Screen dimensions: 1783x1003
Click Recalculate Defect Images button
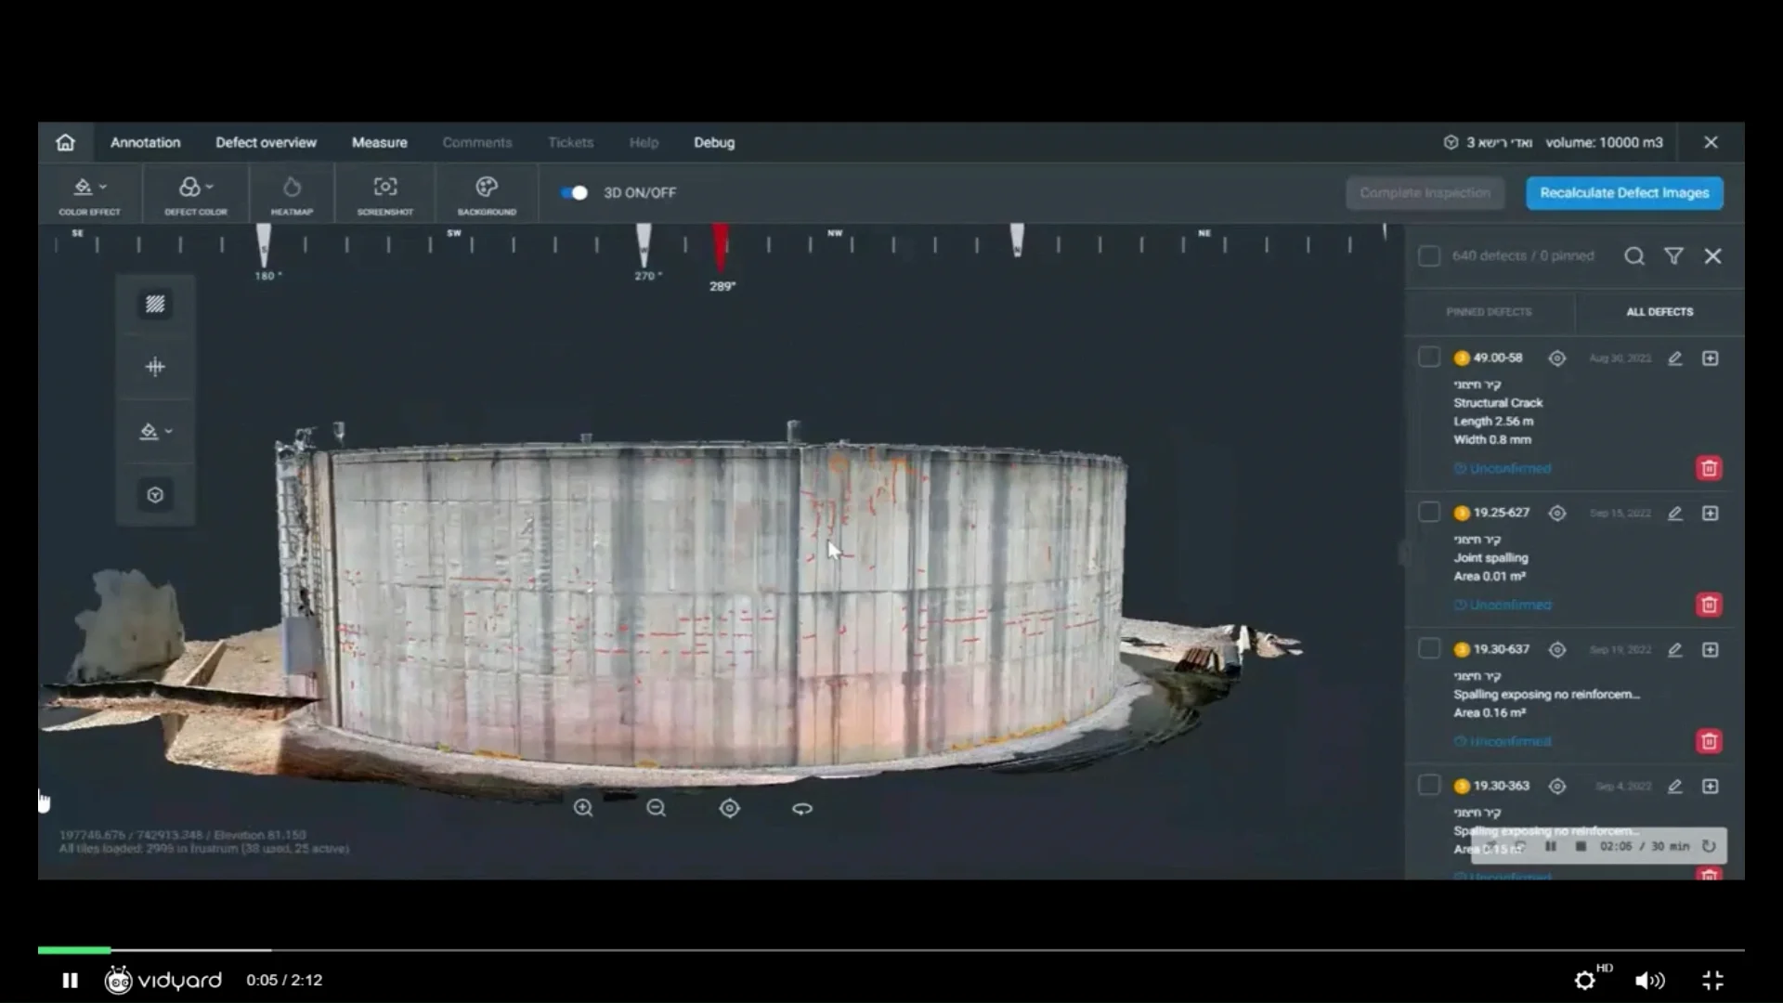tap(1624, 193)
